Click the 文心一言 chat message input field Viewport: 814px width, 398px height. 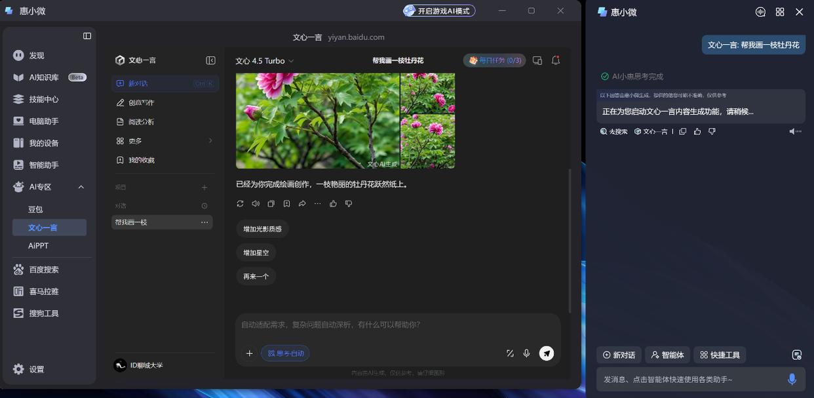pyautogui.click(x=398, y=325)
